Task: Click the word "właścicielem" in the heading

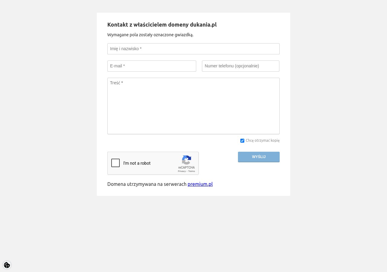Action: [x=150, y=25]
